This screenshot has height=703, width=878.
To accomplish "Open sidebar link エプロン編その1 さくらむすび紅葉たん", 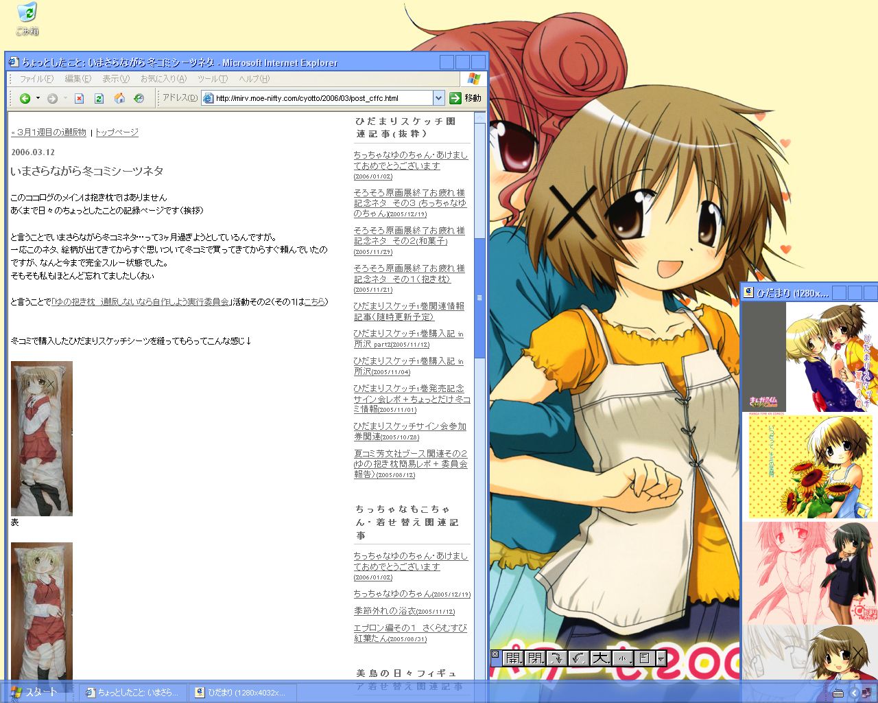I will (x=410, y=633).
